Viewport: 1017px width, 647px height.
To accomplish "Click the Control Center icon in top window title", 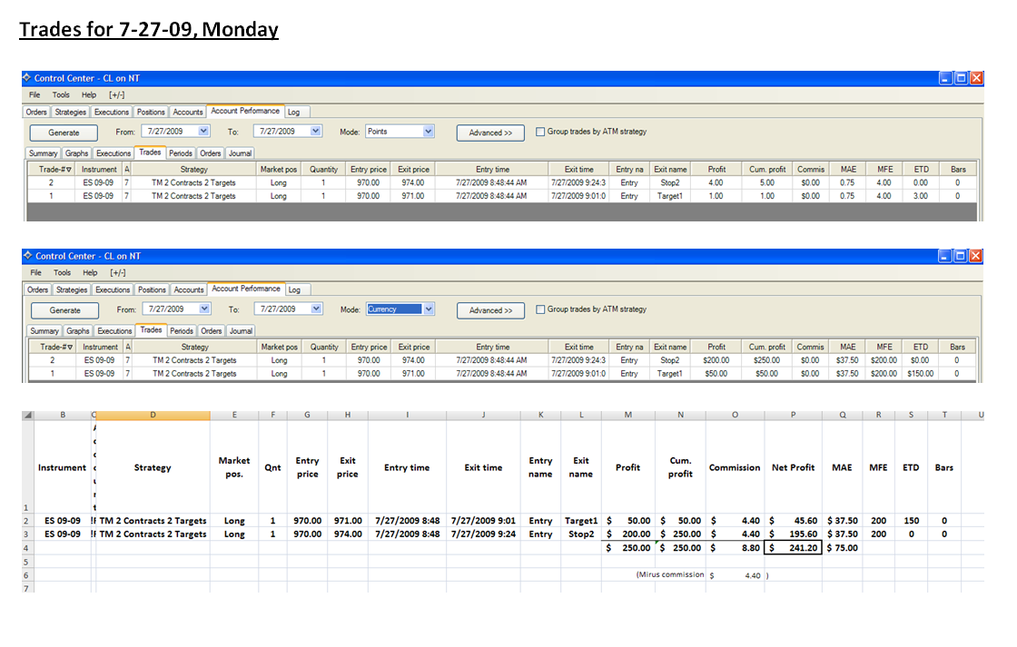I will tap(26, 78).
